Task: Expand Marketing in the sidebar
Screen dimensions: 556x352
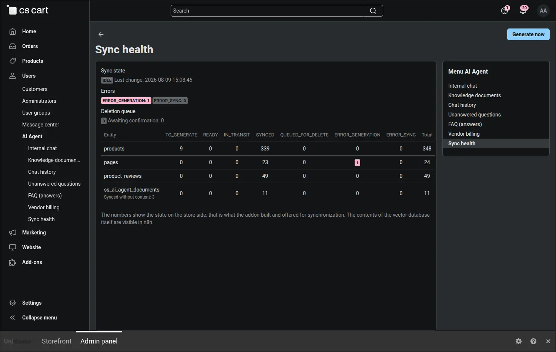Action: click(34, 233)
